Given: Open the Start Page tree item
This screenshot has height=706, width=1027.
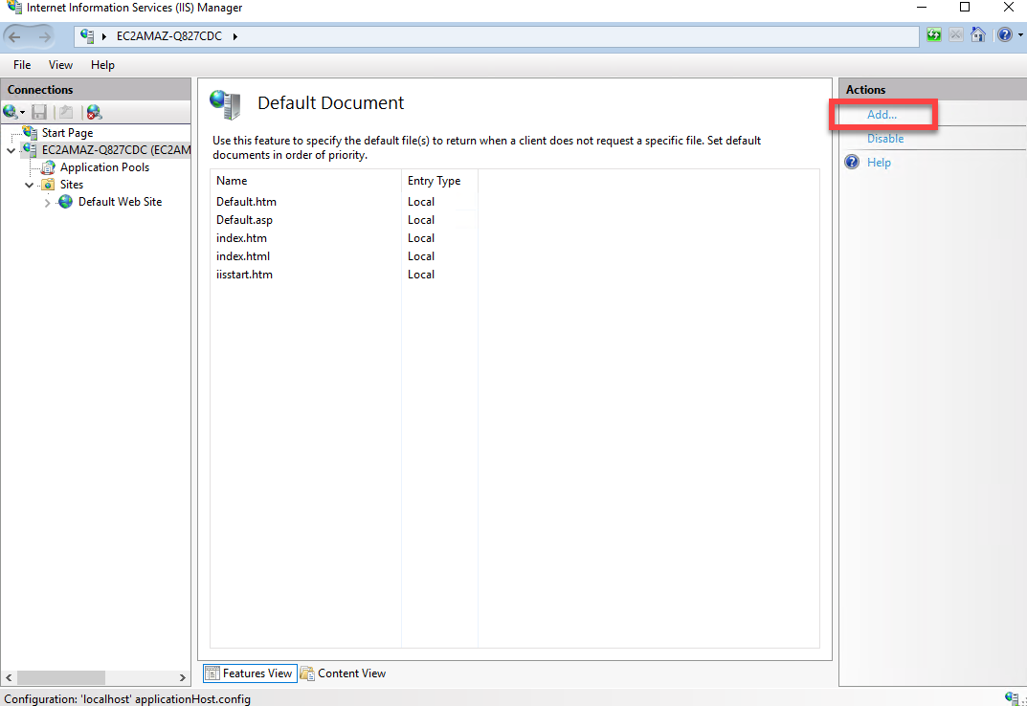Looking at the screenshot, I should click(x=67, y=133).
